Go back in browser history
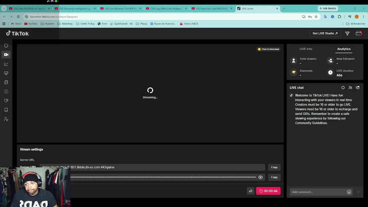Screen dimensions: 368x207 [4, 17]
